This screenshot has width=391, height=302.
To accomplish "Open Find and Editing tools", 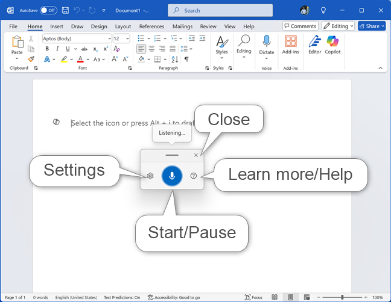I will [244, 48].
